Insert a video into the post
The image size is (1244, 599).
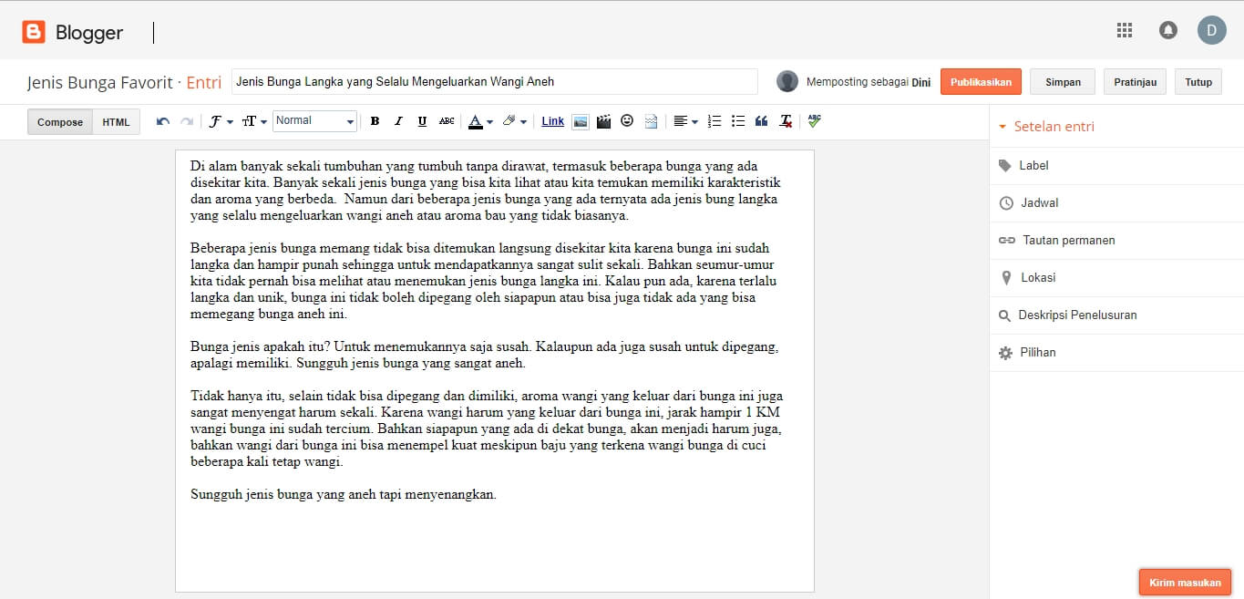602,120
